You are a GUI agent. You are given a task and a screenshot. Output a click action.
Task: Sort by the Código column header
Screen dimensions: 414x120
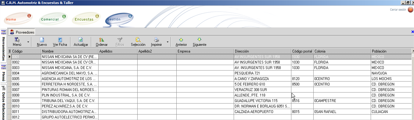pos(26,51)
